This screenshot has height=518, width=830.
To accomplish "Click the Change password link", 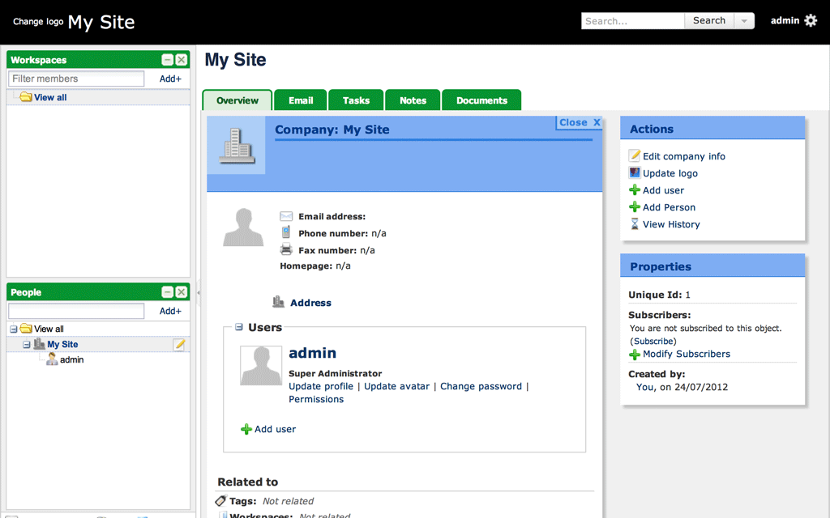I will (481, 386).
